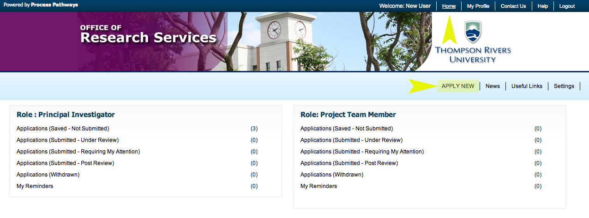Open Useful Links
Image resolution: width=589 pixels, height=218 pixels.
(527, 86)
